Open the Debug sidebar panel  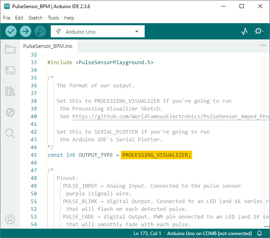point(10,113)
